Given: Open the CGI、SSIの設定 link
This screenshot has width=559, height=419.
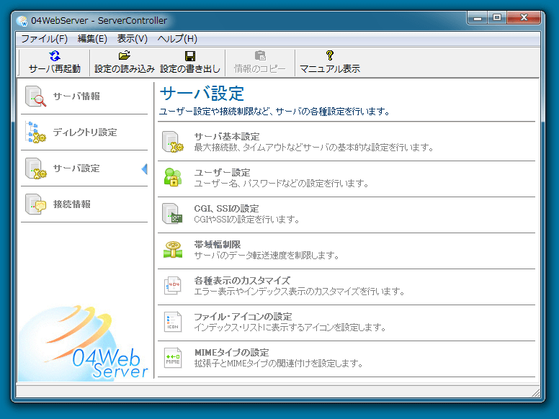Looking at the screenshot, I should click(x=226, y=209).
